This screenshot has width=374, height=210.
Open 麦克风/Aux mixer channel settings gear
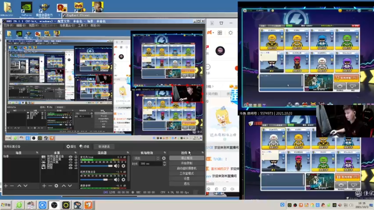(x=123, y=166)
